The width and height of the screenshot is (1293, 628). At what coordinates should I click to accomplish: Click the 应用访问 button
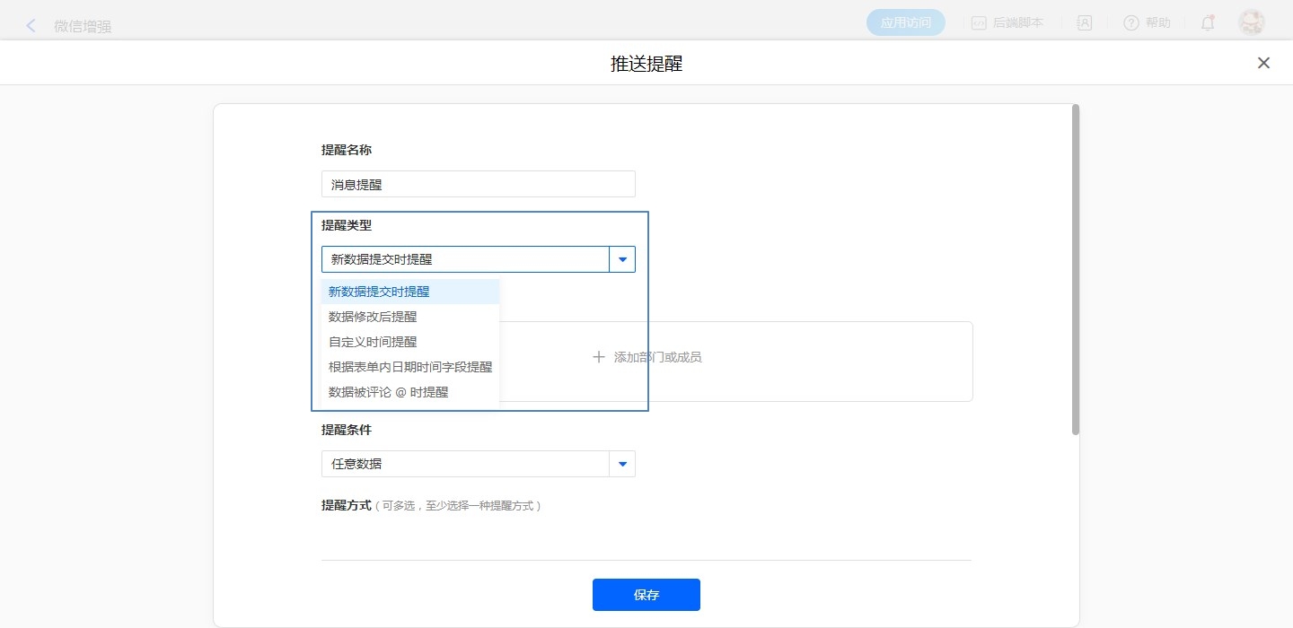tap(905, 23)
